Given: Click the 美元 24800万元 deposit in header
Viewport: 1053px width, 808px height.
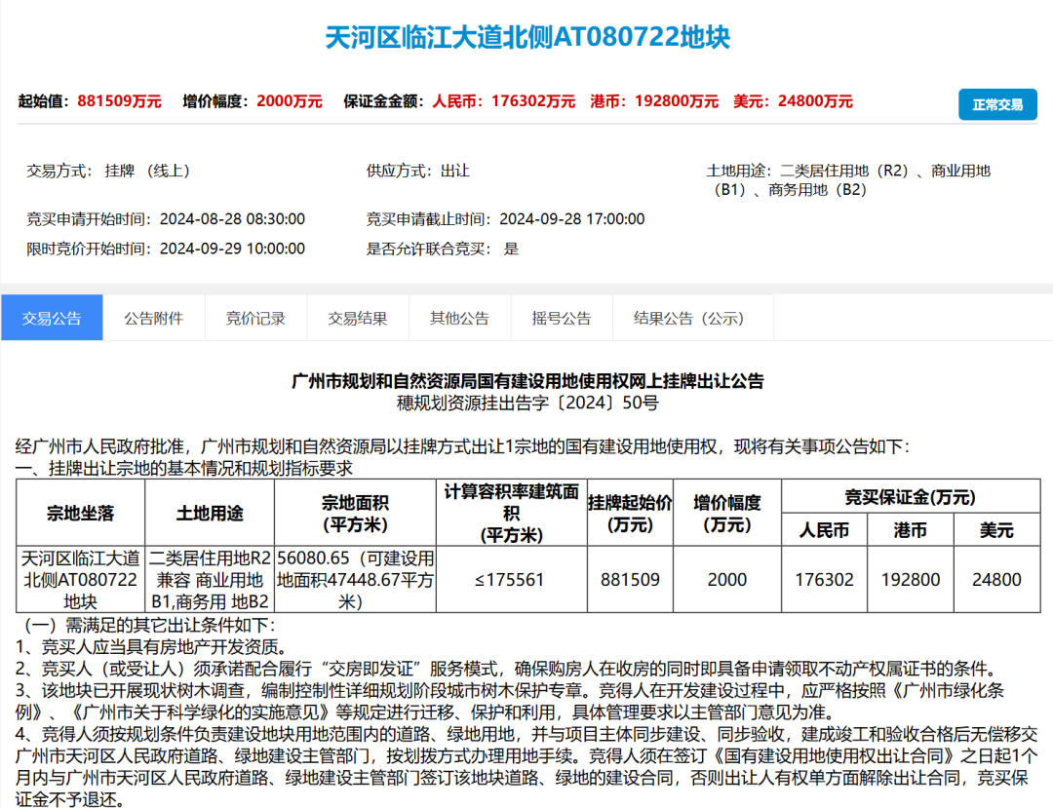Looking at the screenshot, I should coord(815,101).
